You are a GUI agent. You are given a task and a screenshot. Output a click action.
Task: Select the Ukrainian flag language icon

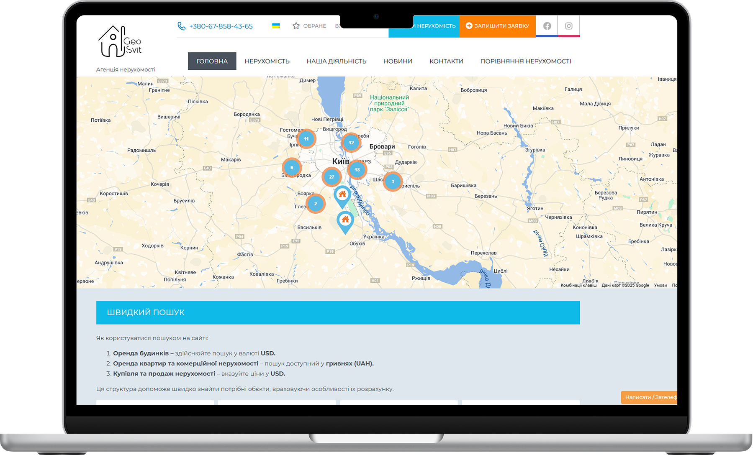276,26
